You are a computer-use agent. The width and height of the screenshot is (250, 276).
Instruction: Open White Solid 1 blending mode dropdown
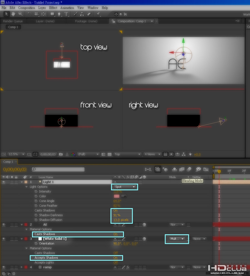click(177, 239)
